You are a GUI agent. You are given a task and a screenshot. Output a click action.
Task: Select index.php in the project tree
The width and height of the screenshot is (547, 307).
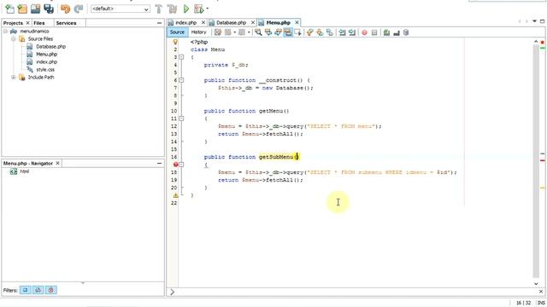coord(46,62)
